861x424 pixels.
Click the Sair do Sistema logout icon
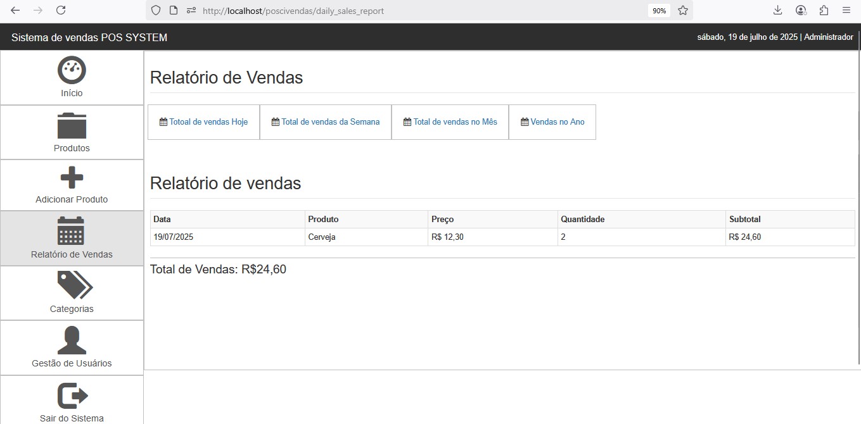coord(72,395)
